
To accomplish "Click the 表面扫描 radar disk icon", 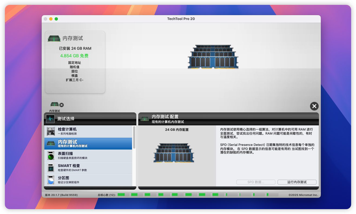I will pos(51,156).
